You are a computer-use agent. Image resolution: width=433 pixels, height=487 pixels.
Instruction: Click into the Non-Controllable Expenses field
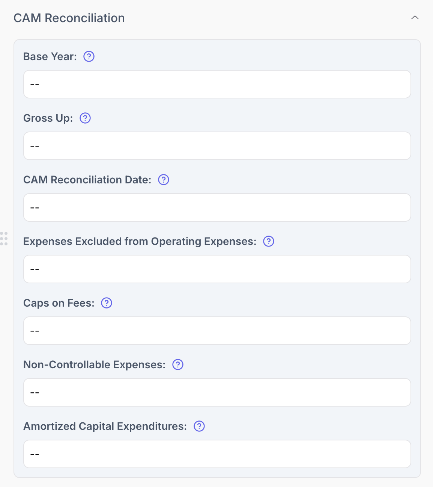tap(217, 392)
